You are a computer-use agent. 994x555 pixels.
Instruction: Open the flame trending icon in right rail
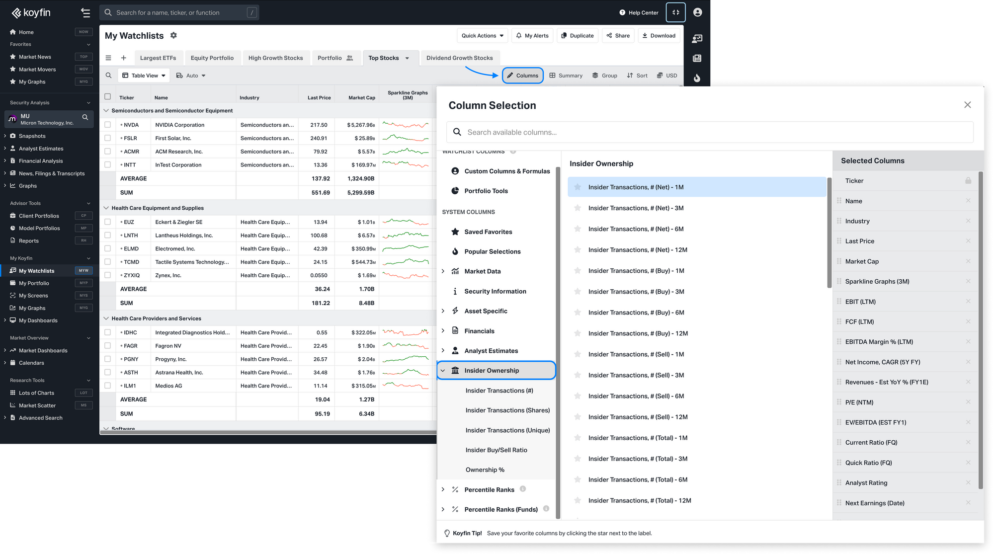pyautogui.click(x=697, y=78)
